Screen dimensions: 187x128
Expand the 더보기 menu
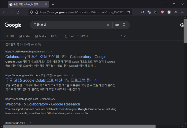pyautogui.click(x=83, y=36)
